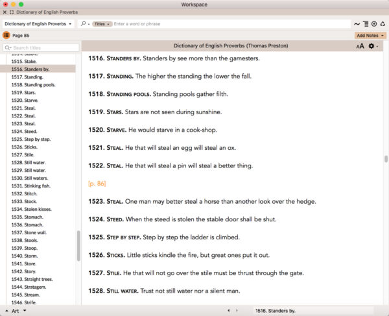Viewport: 389px width, 316px height.
Task: Select title 1534. Stolen kisses.
Action: point(32,209)
